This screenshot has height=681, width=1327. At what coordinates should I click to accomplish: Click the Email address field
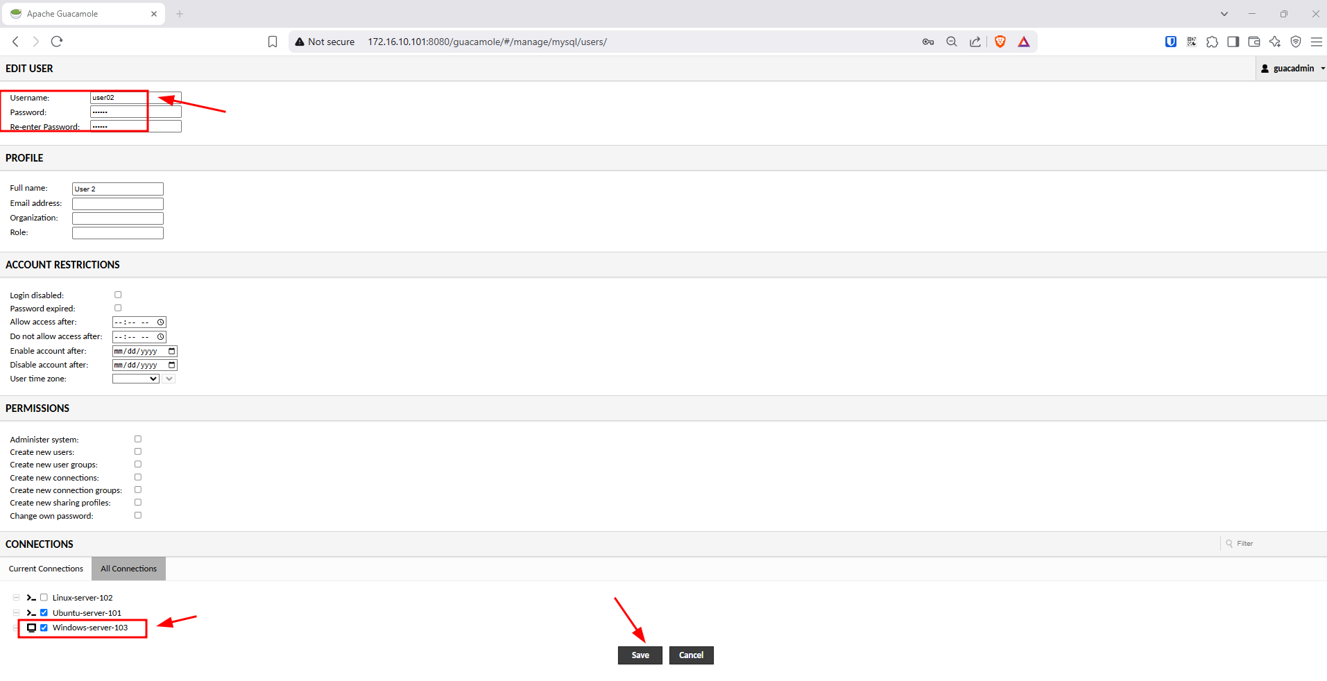pos(118,204)
